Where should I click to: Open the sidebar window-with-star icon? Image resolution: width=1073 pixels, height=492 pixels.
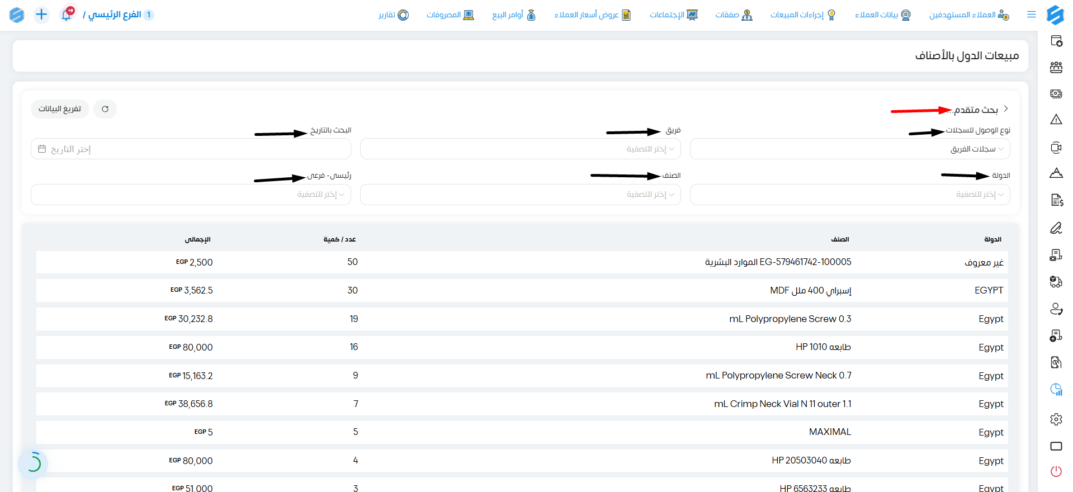(x=1056, y=41)
